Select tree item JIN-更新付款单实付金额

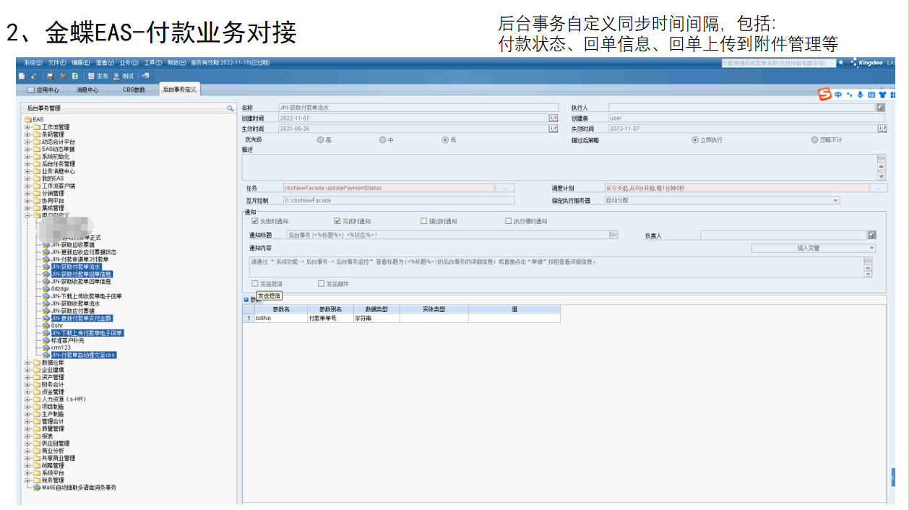pyautogui.click(x=81, y=319)
